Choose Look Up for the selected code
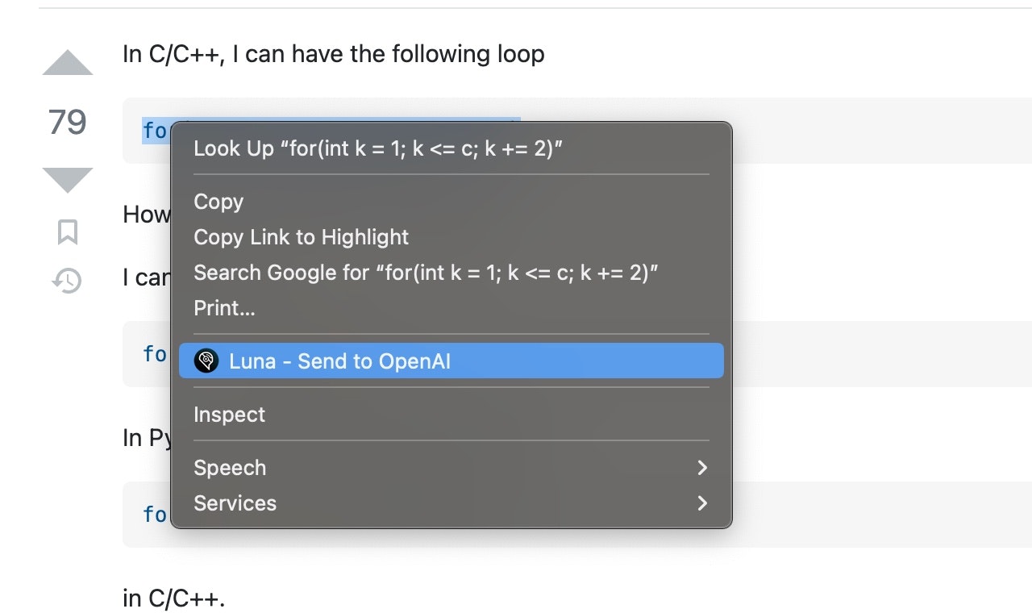Viewport: 1032px width, 613px height. [377, 148]
